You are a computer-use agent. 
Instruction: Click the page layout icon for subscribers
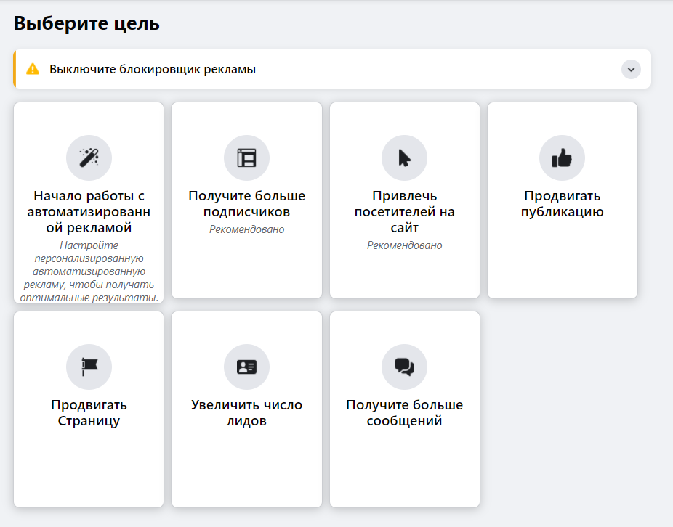(x=246, y=158)
